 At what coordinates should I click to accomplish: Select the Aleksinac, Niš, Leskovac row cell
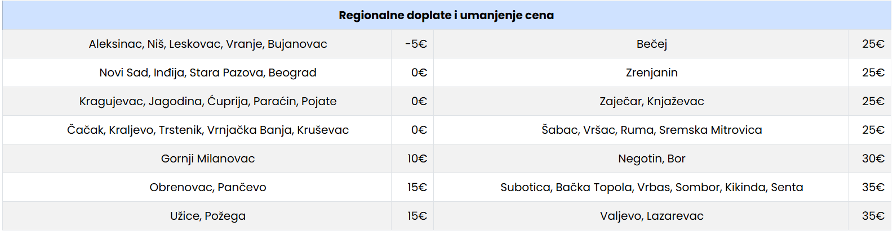coord(208,44)
